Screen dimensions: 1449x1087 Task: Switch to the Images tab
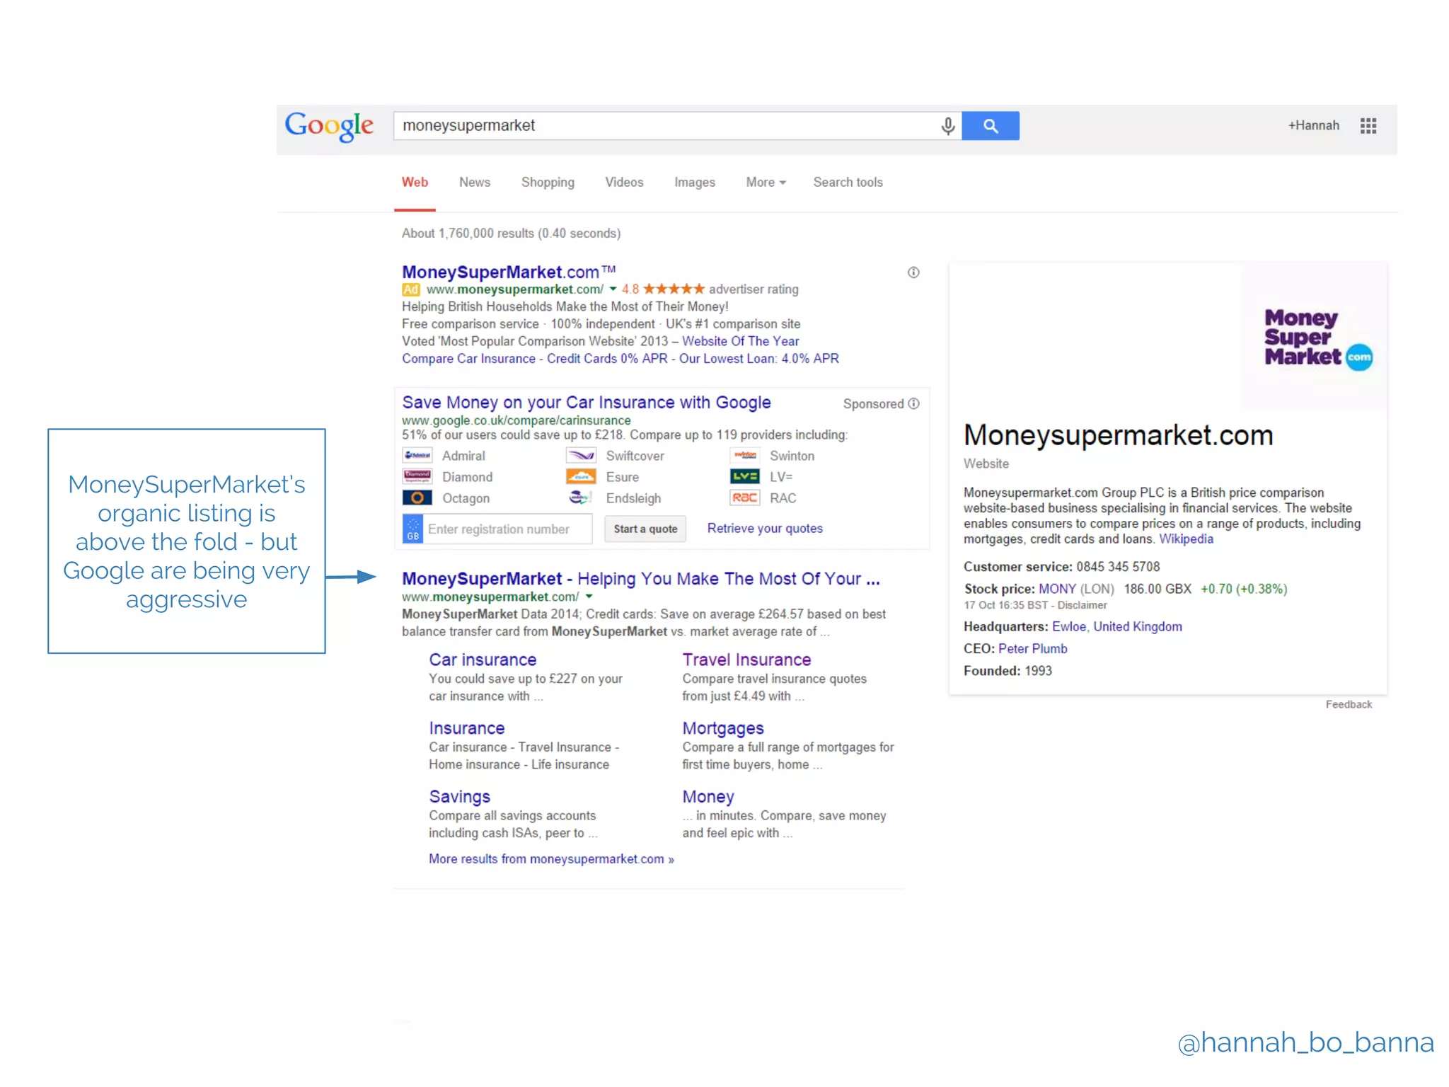[x=694, y=183]
